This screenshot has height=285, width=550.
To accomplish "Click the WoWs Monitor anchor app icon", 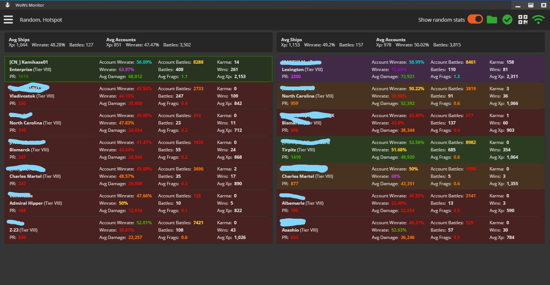I will click(7, 5).
